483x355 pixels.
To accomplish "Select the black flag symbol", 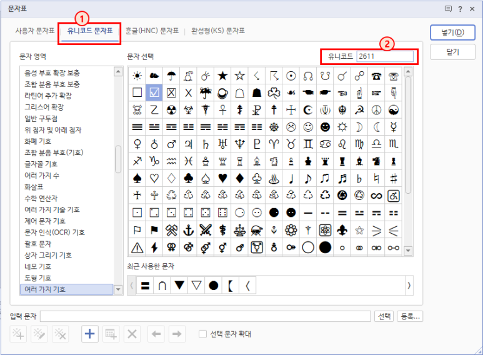I will 154,230.
